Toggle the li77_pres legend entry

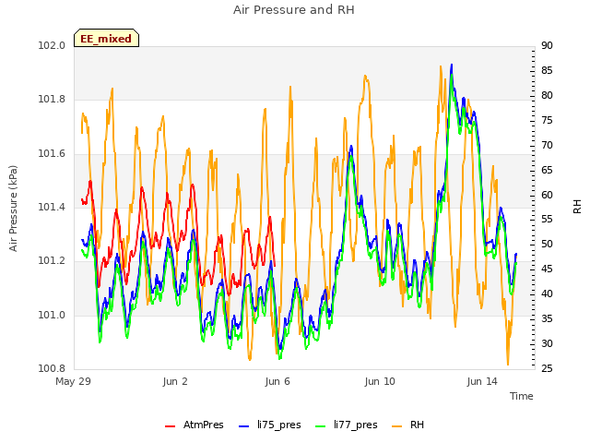click(x=347, y=425)
